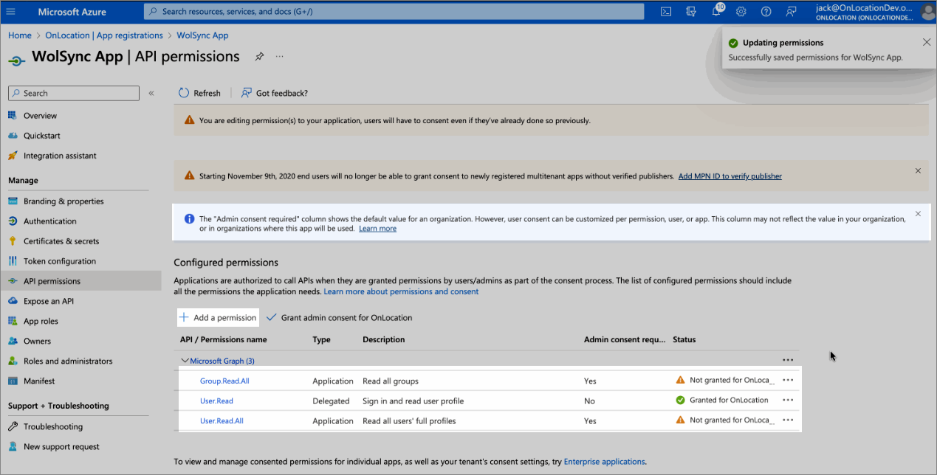The image size is (937, 475).
Task: Open the notifications bell
Action: click(x=716, y=11)
